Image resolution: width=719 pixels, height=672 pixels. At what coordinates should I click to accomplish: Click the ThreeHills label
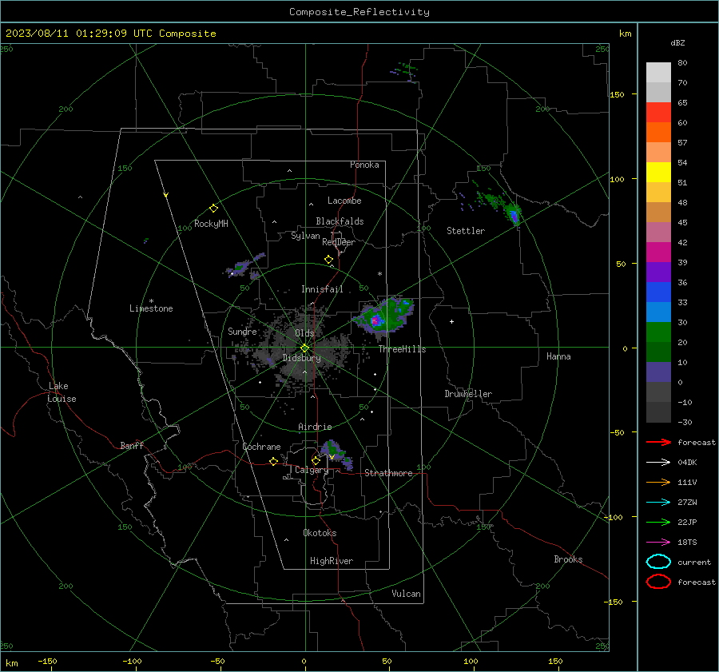[x=402, y=349]
